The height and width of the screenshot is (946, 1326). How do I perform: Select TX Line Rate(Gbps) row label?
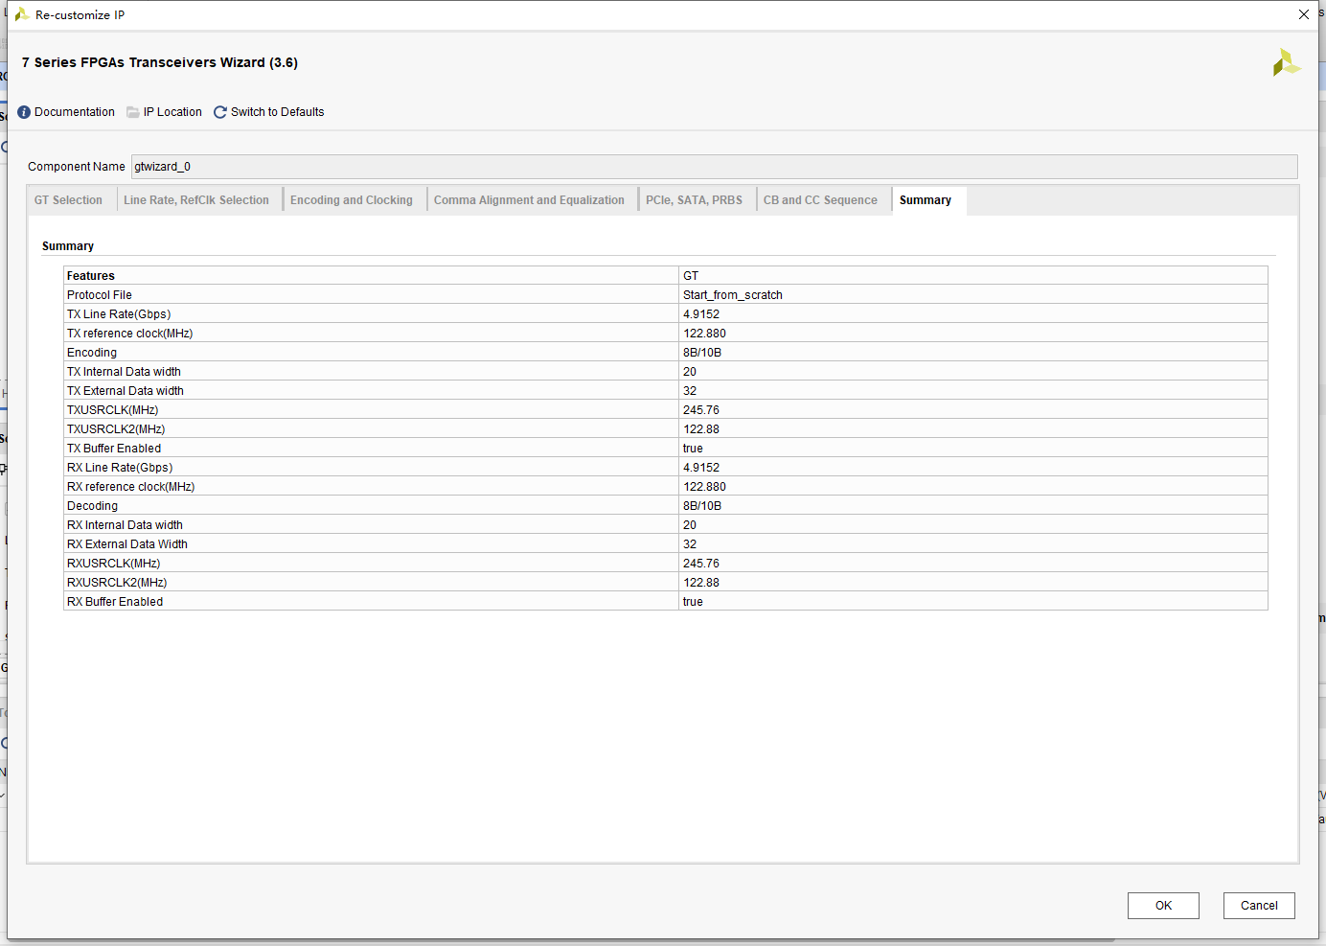coord(119,314)
